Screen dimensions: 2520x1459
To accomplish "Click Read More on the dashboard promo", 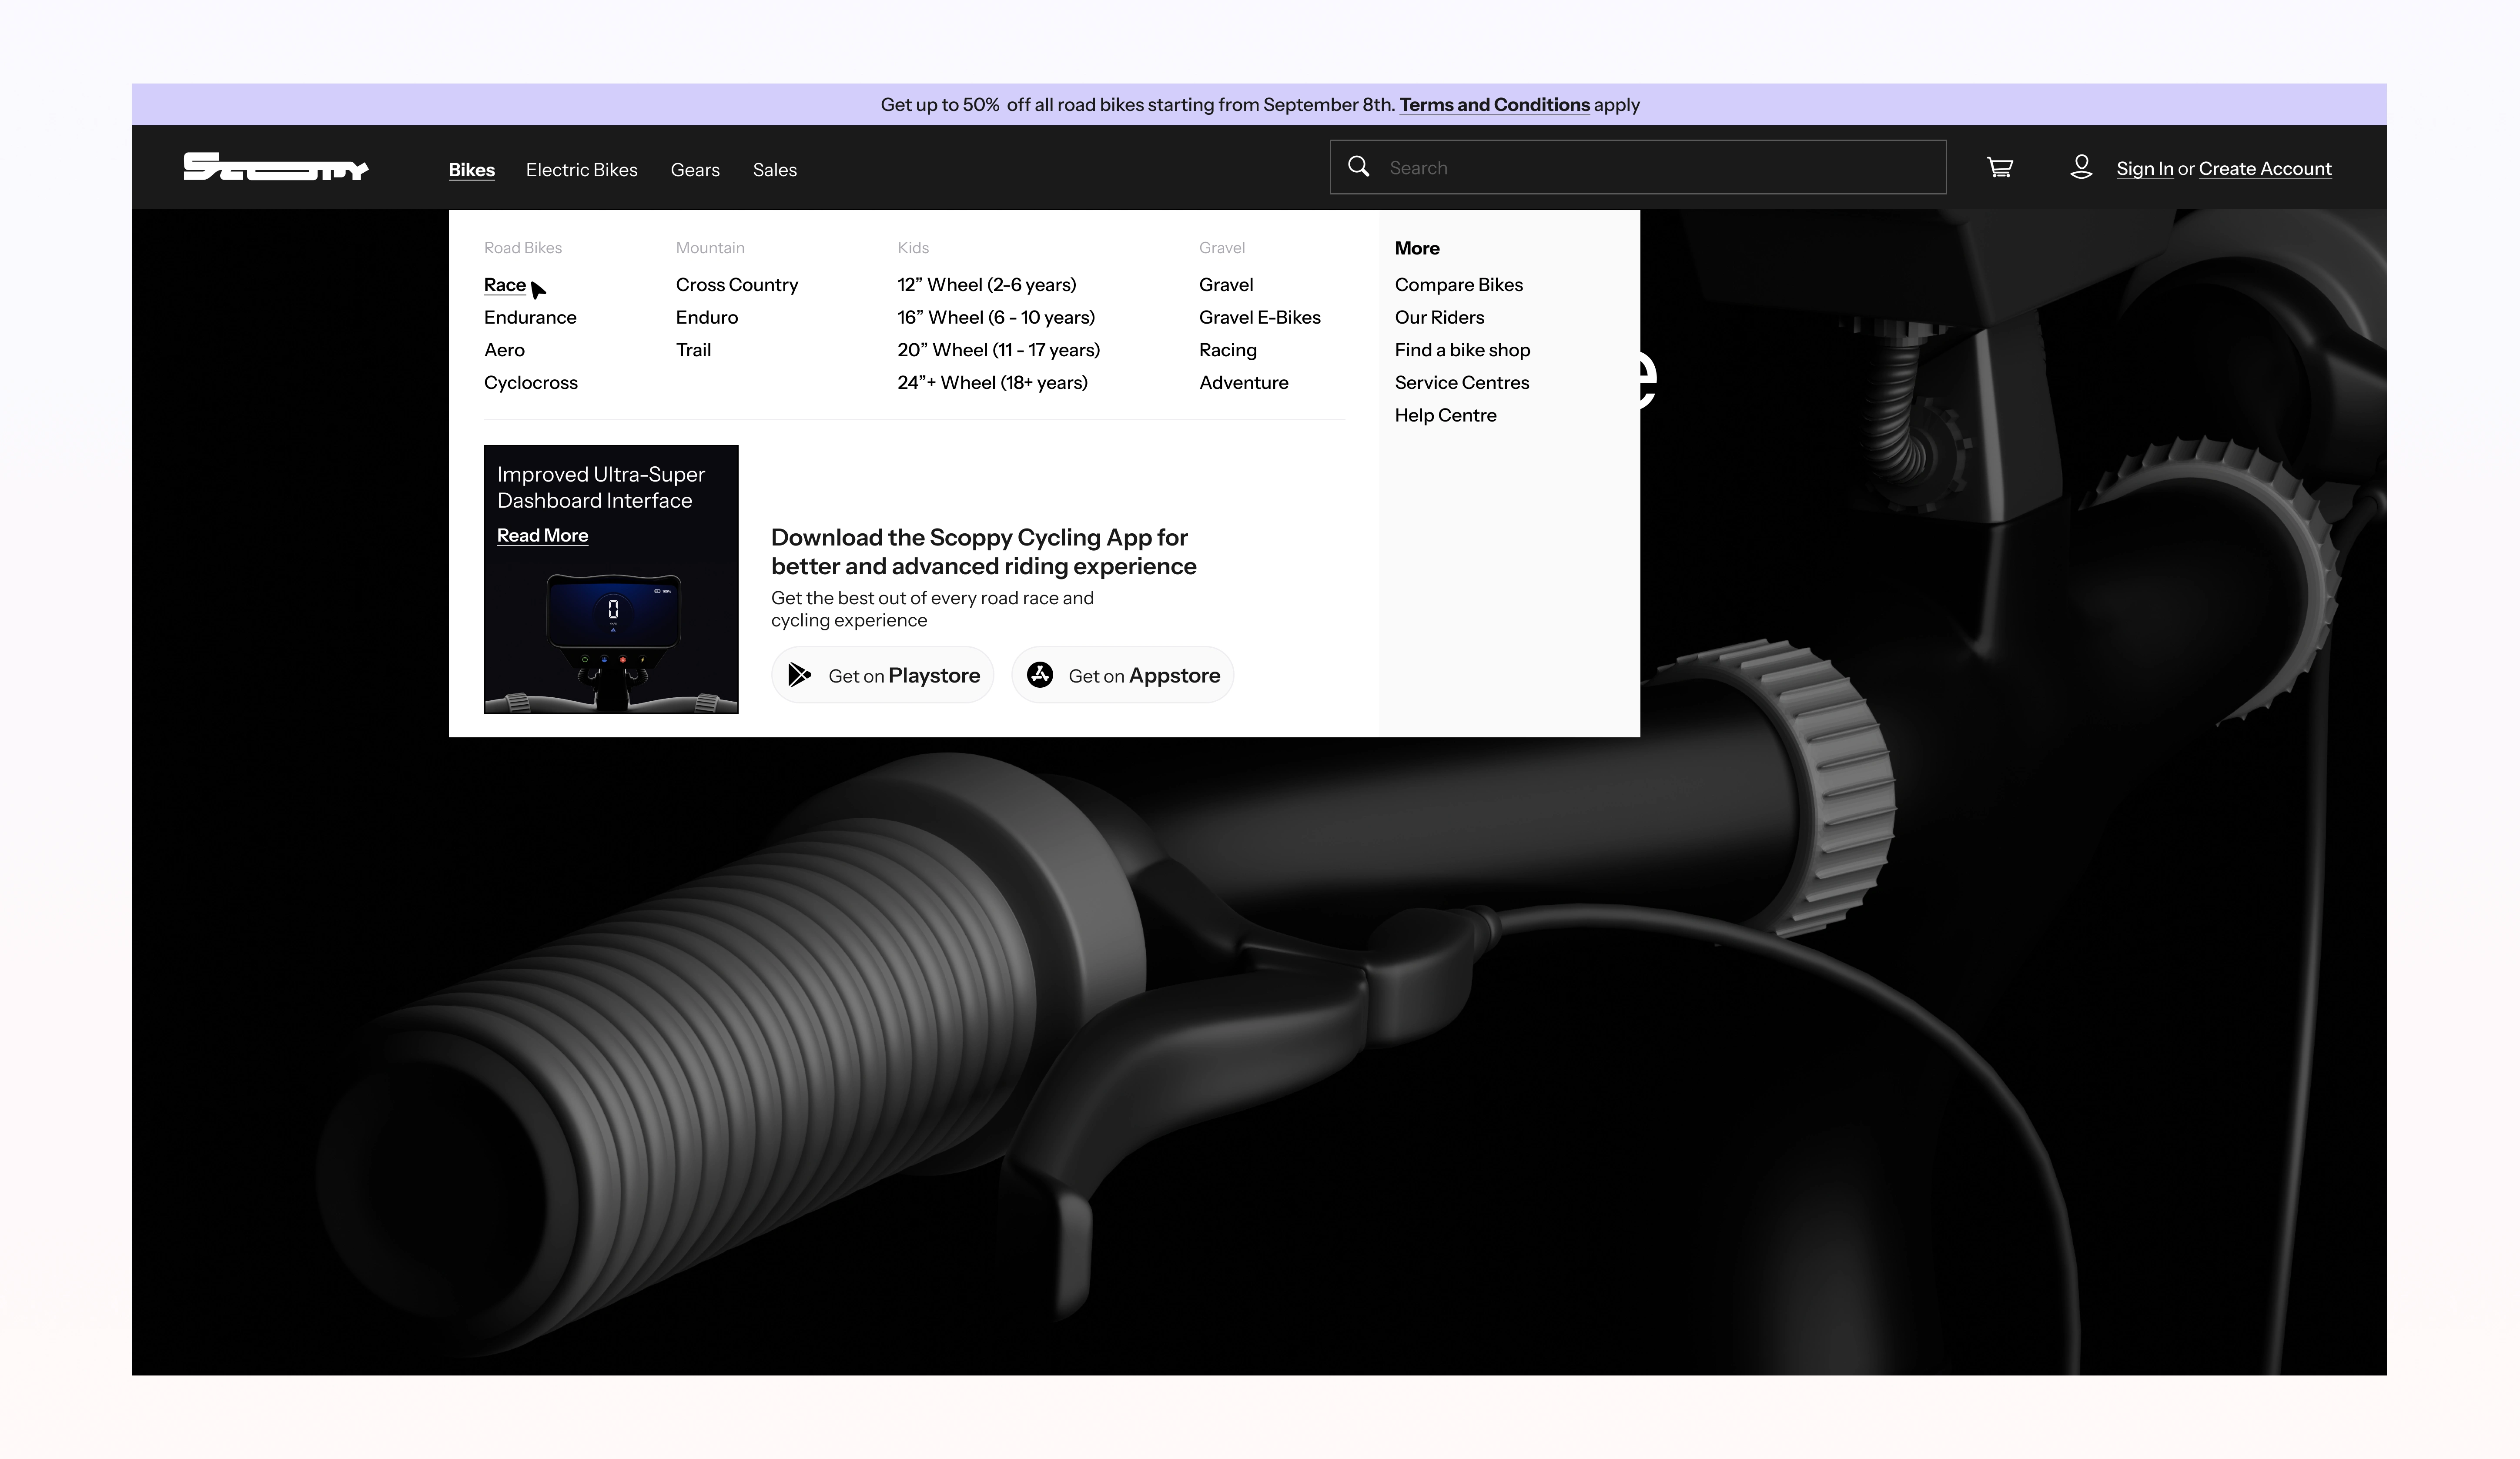I will coord(542,536).
